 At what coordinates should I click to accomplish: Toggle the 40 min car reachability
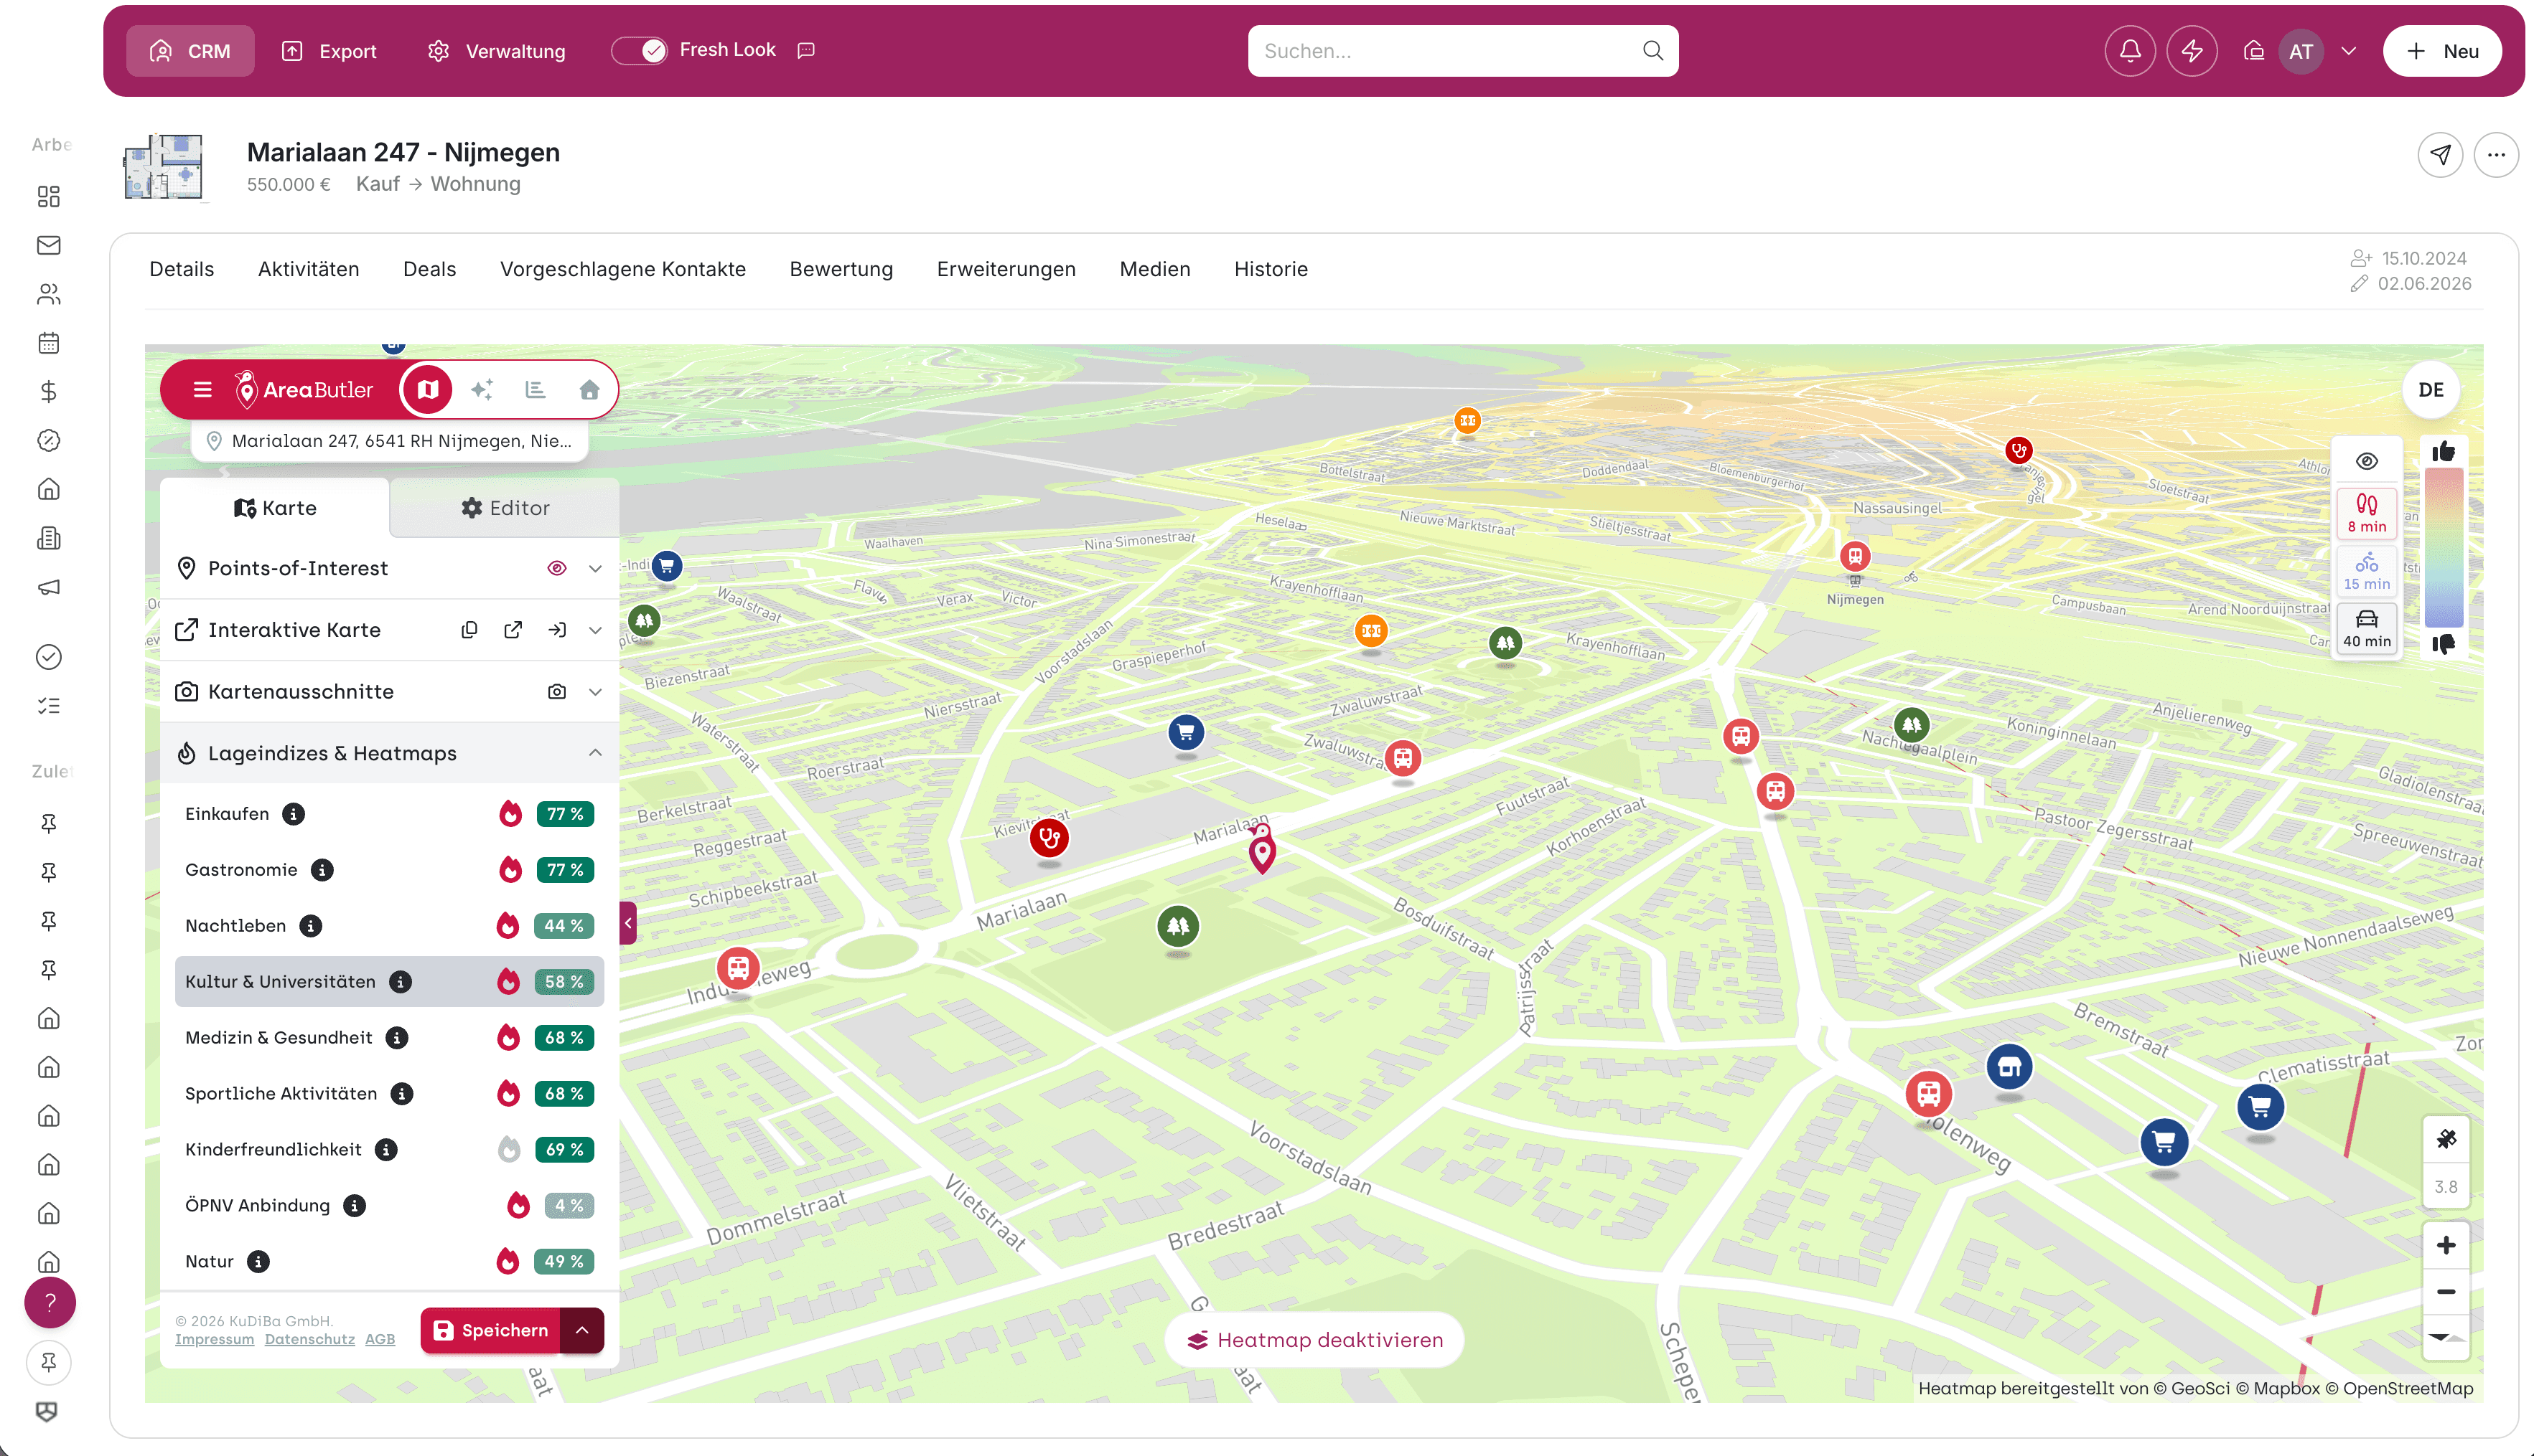click(2366, 629)
